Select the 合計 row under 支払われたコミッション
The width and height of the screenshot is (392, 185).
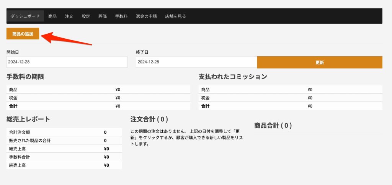click(x=290, y=106)
